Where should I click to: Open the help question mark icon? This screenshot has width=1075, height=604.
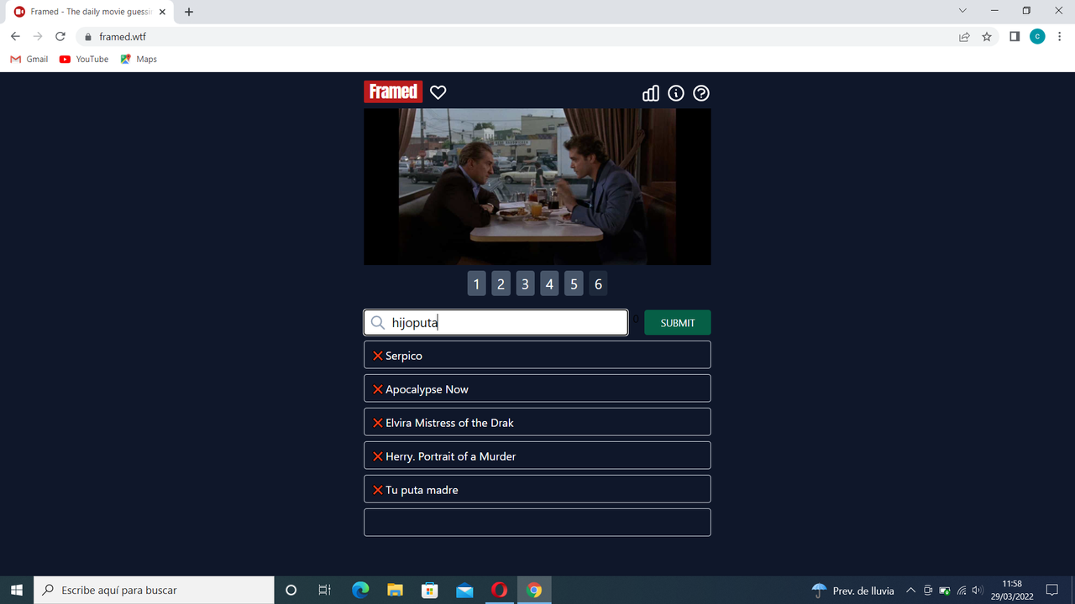click(x=701, y=93)
